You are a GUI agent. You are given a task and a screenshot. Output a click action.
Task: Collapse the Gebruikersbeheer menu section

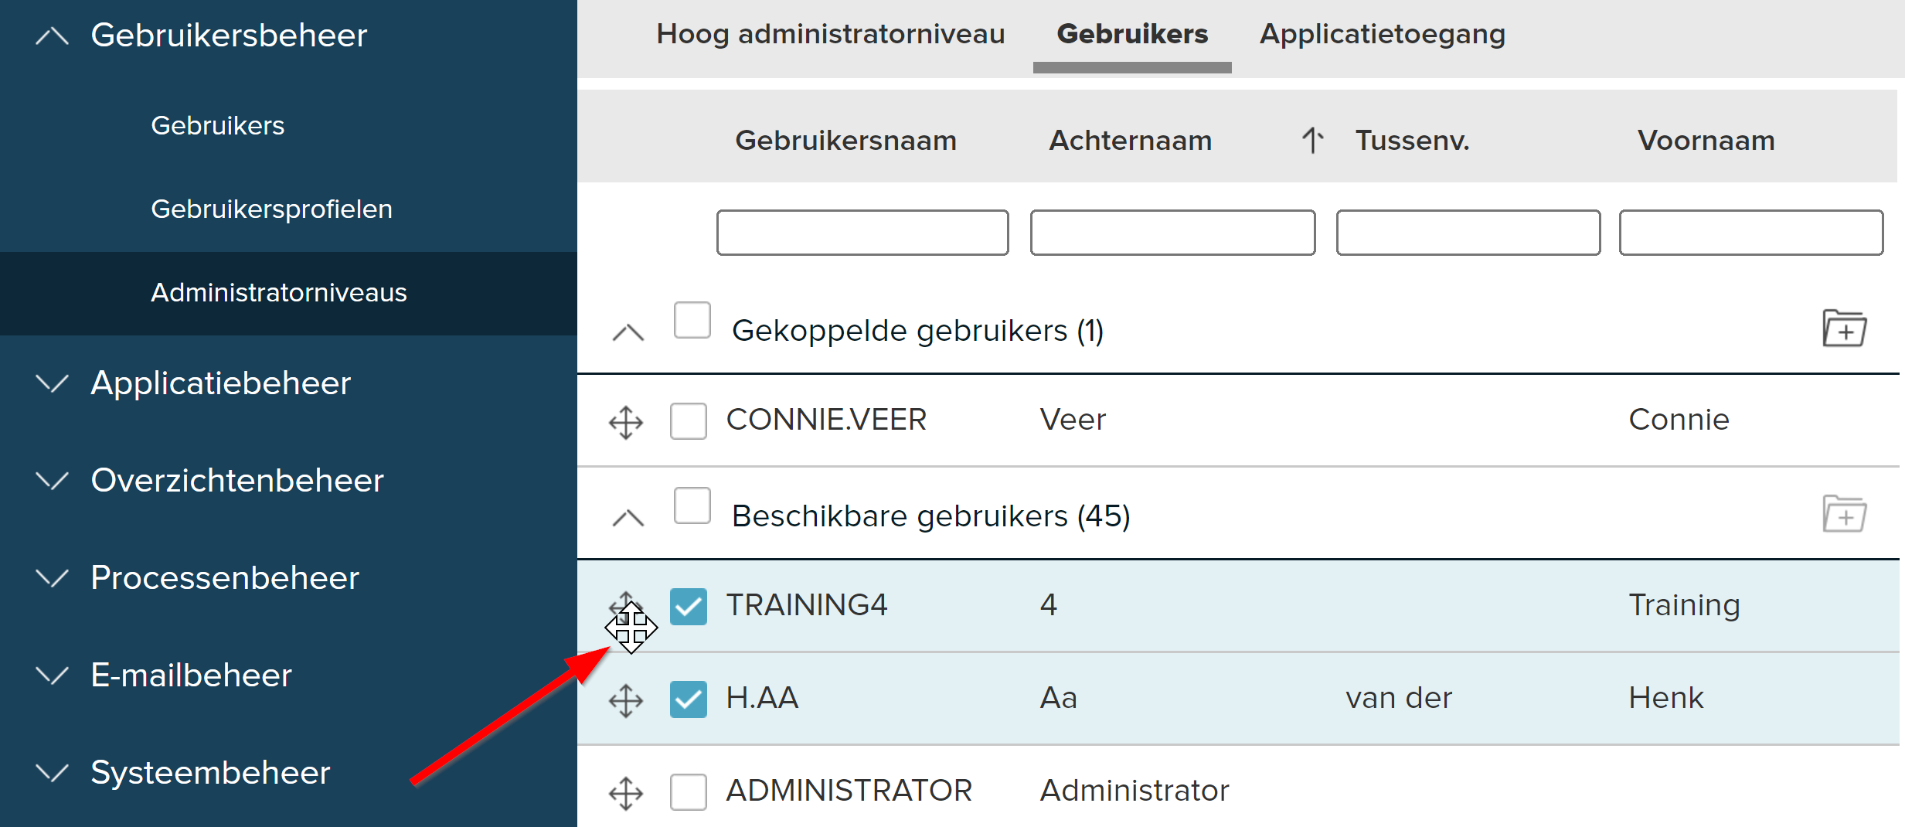click(53, 36)
